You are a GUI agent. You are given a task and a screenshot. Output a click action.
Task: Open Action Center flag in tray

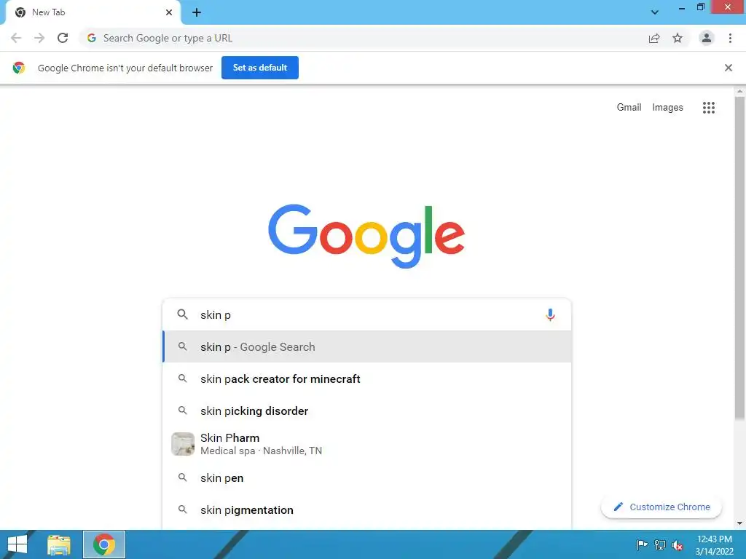point(641,544)
